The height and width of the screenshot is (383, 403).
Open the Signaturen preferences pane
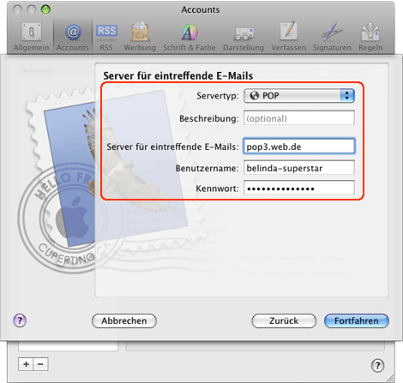point(332,37)
